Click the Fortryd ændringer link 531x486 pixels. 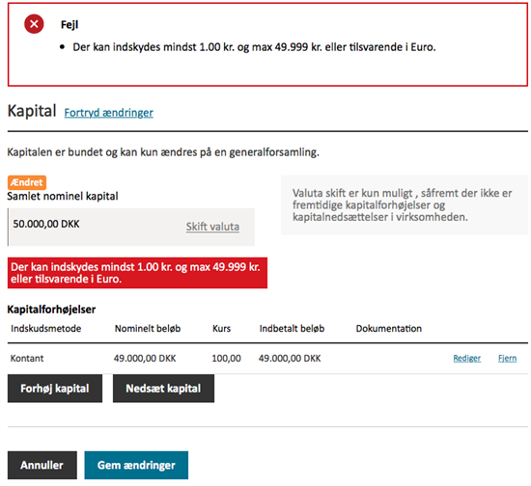pos(109,113)
